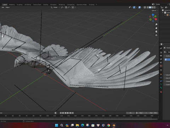Open the Animation workspace tab
The height and width of the screenshot is (128, 170).
[53, 5]
